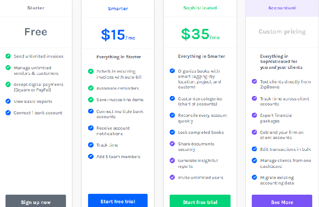Select the Sophisticated plan header

click(x=200, y=8)
